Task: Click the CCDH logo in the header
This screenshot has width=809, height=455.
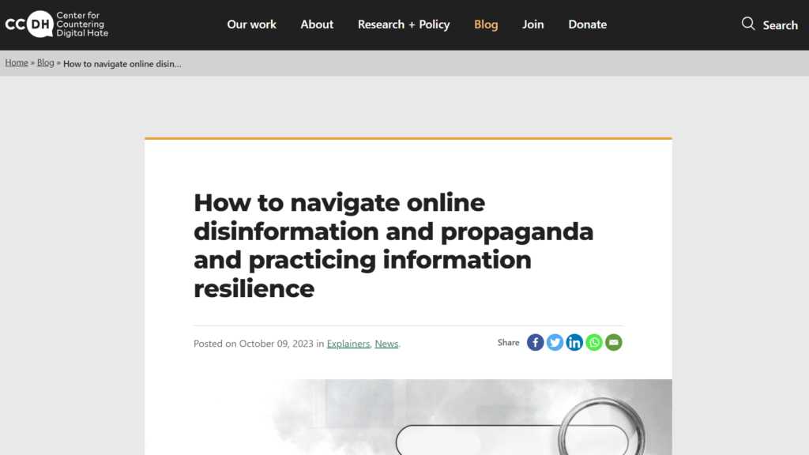Action: point(56,24)
